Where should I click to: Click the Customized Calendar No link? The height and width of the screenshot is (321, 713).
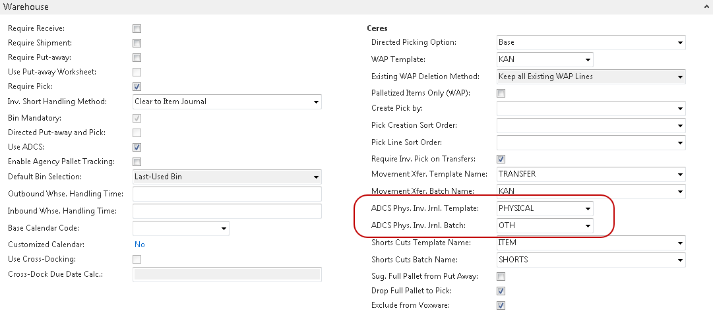[140, 245]
